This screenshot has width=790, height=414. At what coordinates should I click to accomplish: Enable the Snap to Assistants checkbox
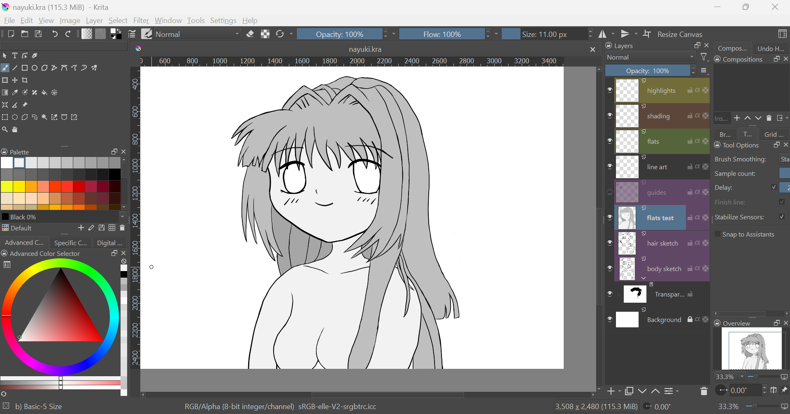point(718,234)
